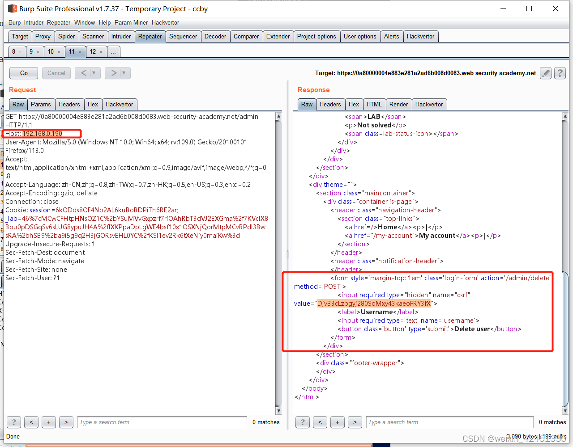Open a new Repeater tab with ellipsis
The width and height of the screenshot is (573, 447).
113,52
